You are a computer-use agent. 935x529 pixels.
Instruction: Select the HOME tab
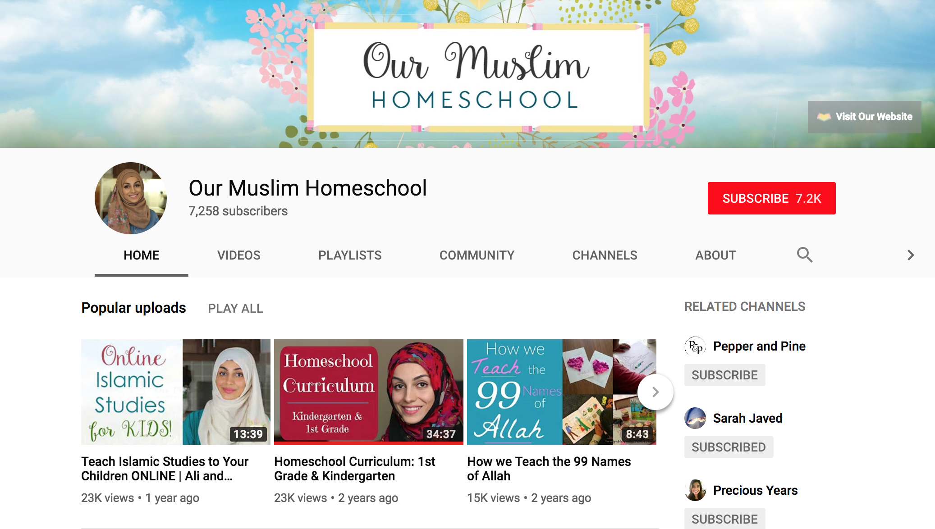pos(141,255)
